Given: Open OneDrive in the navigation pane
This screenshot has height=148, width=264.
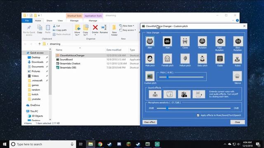Looking at the screenshot, I should tap(35, 105).
